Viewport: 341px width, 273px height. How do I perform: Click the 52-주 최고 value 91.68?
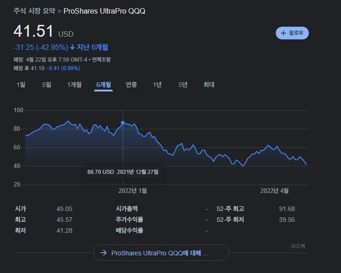click(287, 209)
